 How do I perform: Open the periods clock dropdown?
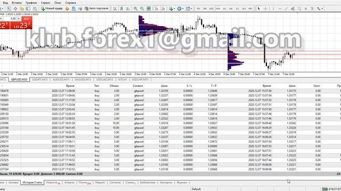pos(180,8)
